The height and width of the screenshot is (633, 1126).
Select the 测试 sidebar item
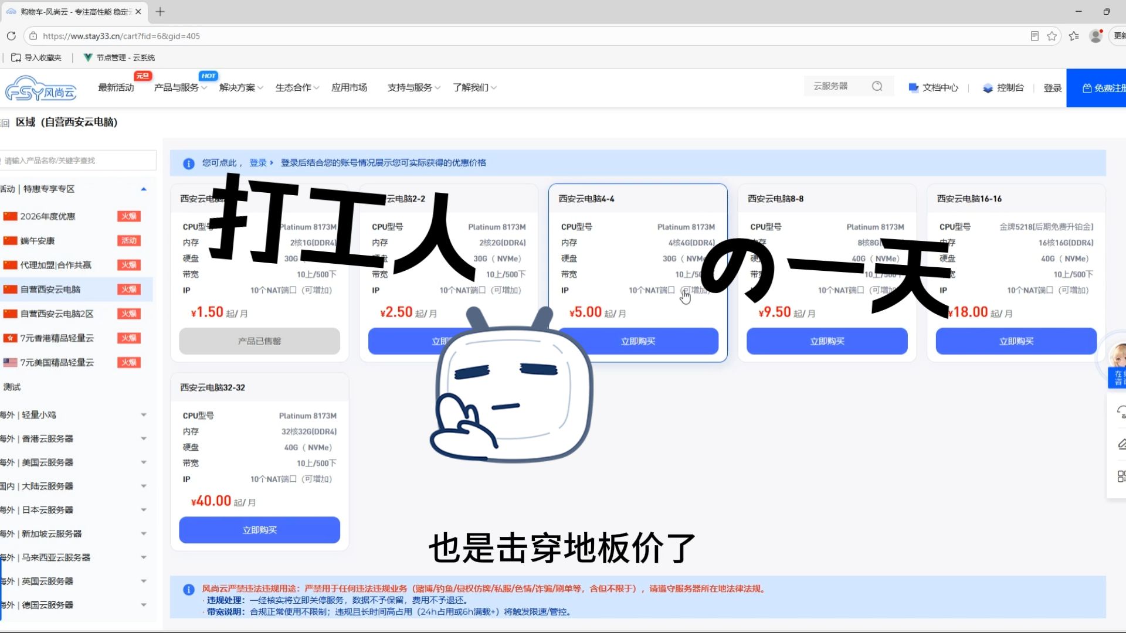[x=12, y=387]
